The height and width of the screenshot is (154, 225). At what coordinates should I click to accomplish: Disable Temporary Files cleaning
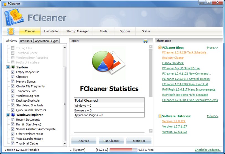pos(13,91)
